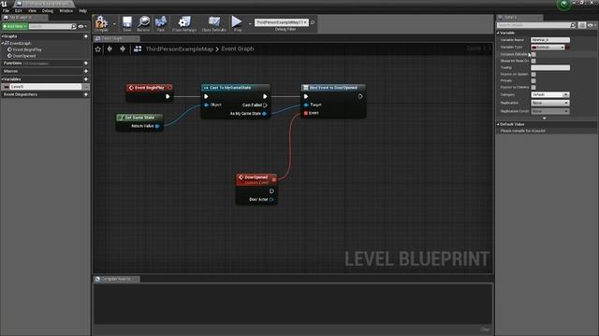Screen dimensions: 599x336
Task: Click the plus icon in Graphs section
Action: tap(85, 36)
